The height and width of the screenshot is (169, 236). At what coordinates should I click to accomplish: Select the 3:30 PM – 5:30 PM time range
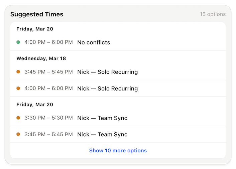(x=48, y=118)
